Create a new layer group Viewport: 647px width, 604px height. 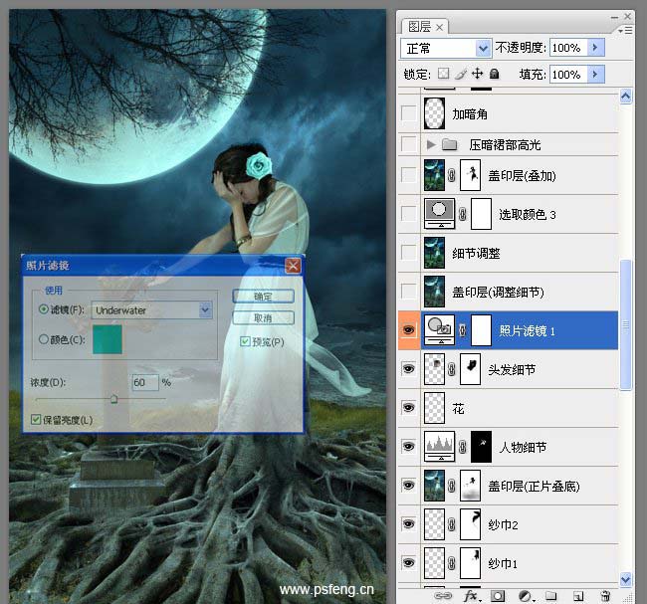coord(551,596)
